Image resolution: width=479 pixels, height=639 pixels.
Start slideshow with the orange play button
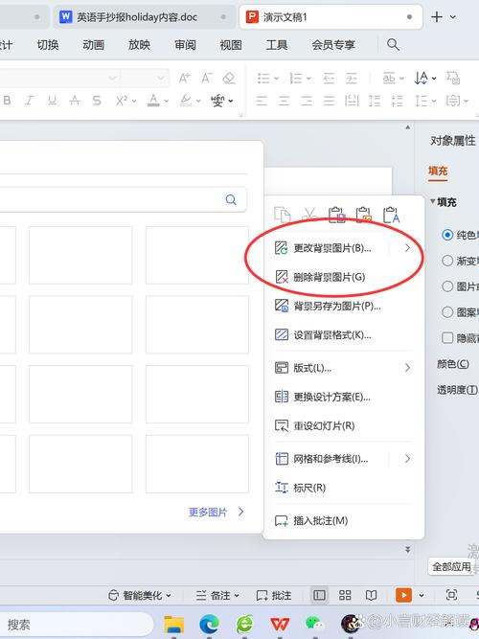click(403, 595)
